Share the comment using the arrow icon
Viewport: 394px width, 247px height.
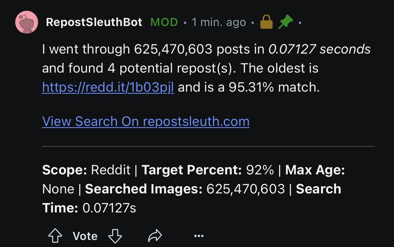(155, 236)
